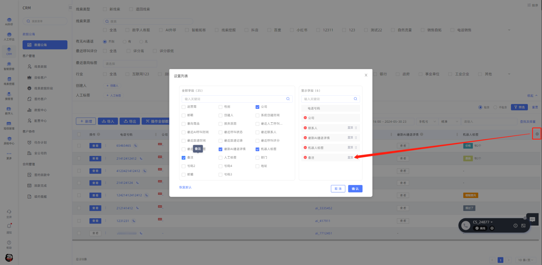
Task: Enable the 人工标签 field checkbox
Action: click(220, 158)
